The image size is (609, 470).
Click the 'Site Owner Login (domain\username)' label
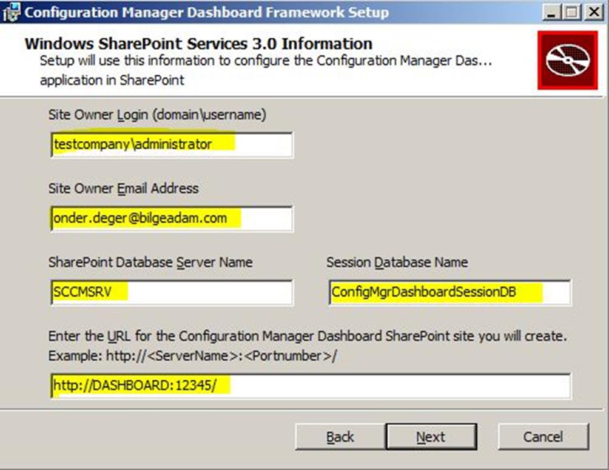tap(157, 115)
